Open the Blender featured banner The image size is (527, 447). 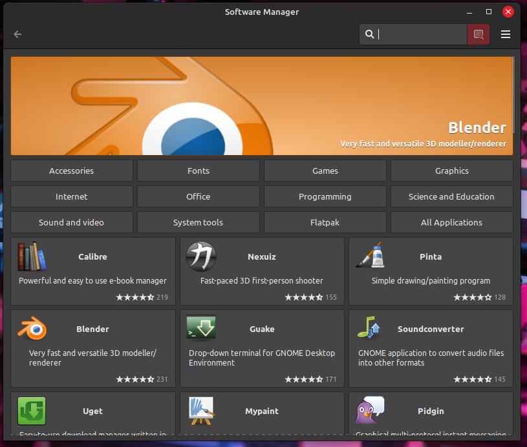click(x=262, y=106)
